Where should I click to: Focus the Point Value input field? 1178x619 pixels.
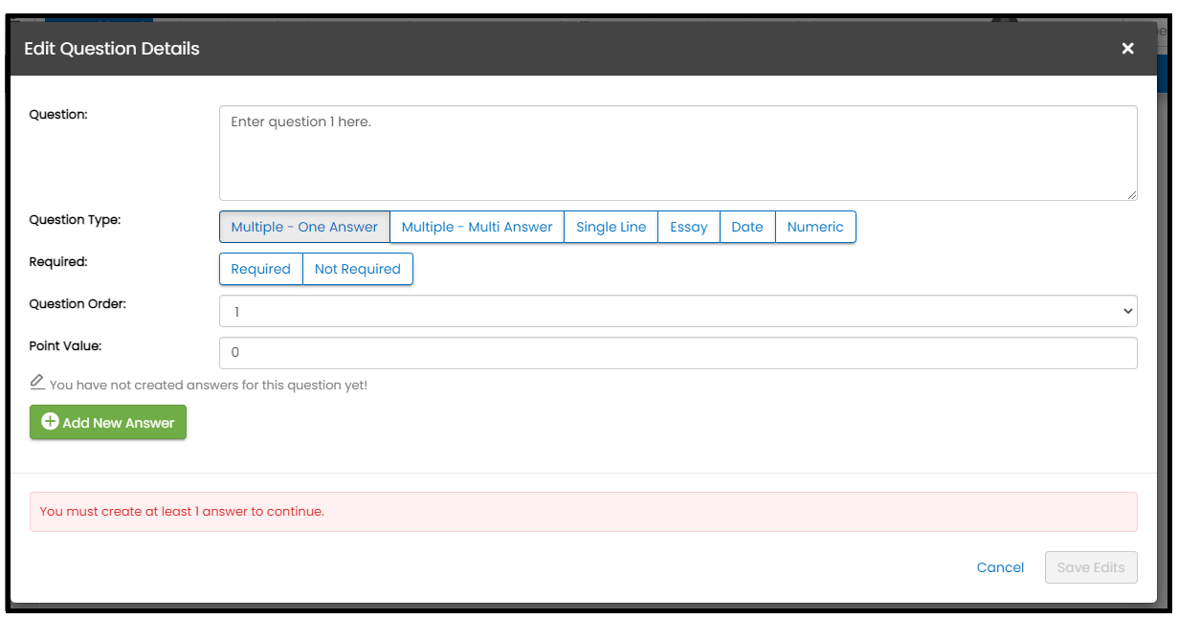click(678, 353)
